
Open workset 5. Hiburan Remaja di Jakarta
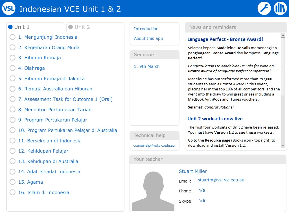51,79
